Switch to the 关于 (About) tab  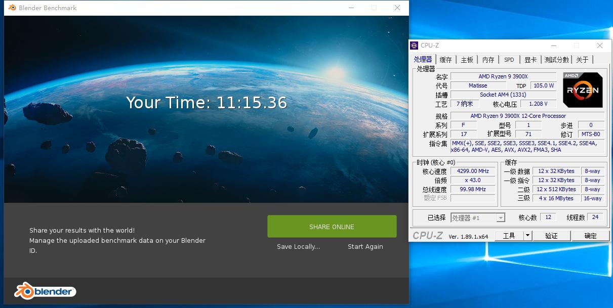pos(582,59)
